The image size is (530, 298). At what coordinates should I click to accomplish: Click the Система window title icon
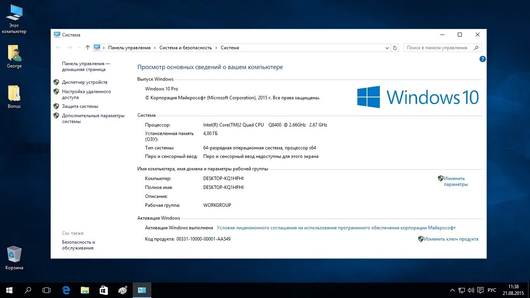coord(57,35)
